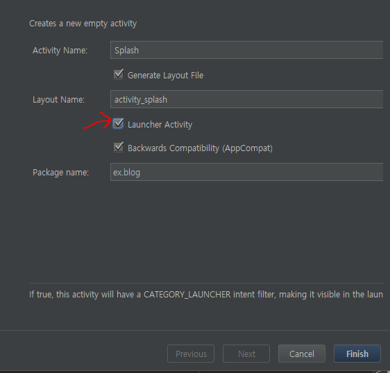Screen dimensions: 390x373
Task: Click the 'Activity Name:' label
Action: coord(60,51)
